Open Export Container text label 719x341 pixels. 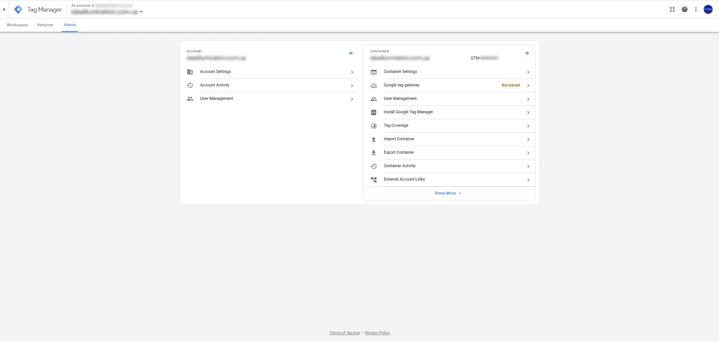[x=399, y=152]
